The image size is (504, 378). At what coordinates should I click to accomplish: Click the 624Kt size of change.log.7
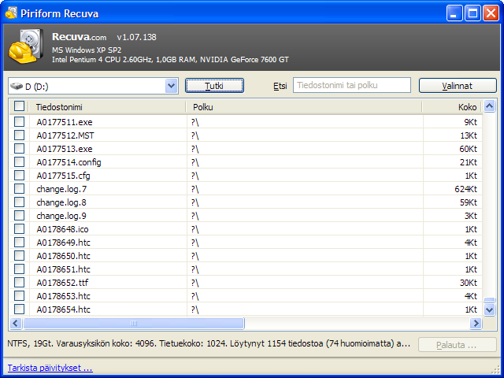click(465, 189)
